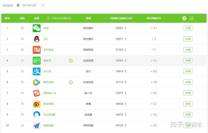Open 详情 button for QQ row

188,39
